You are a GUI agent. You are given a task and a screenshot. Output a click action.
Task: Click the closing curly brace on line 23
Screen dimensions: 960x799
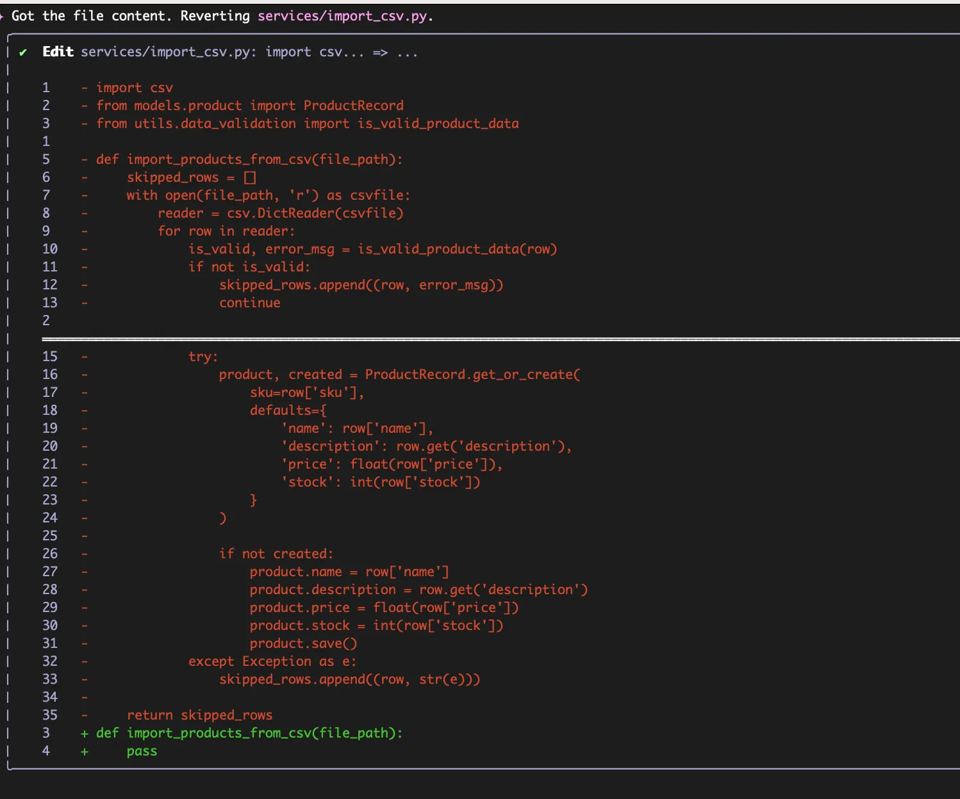click(253, 500)
